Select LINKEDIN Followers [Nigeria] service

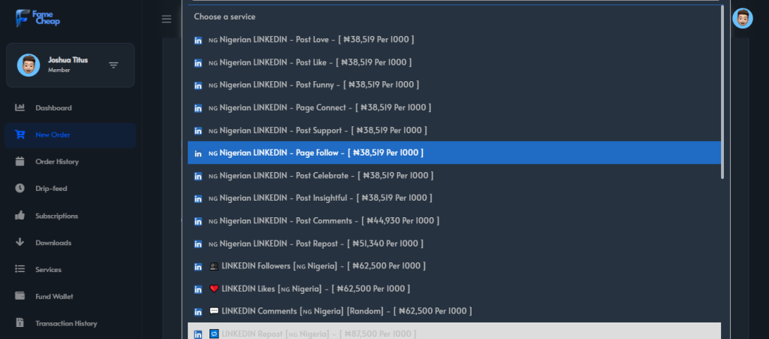click(x=454, y=266)
